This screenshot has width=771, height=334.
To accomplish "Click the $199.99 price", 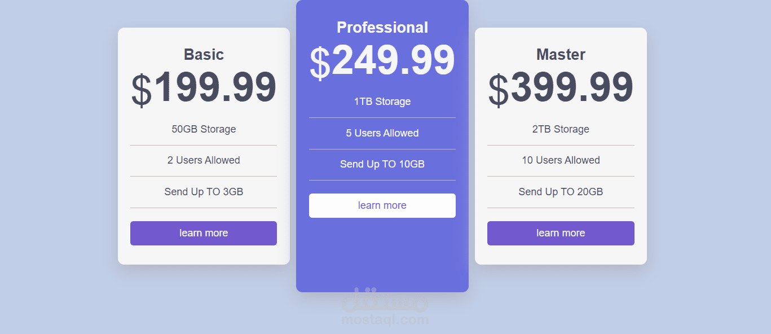I will pyautogui.click(x=204, y=88).
